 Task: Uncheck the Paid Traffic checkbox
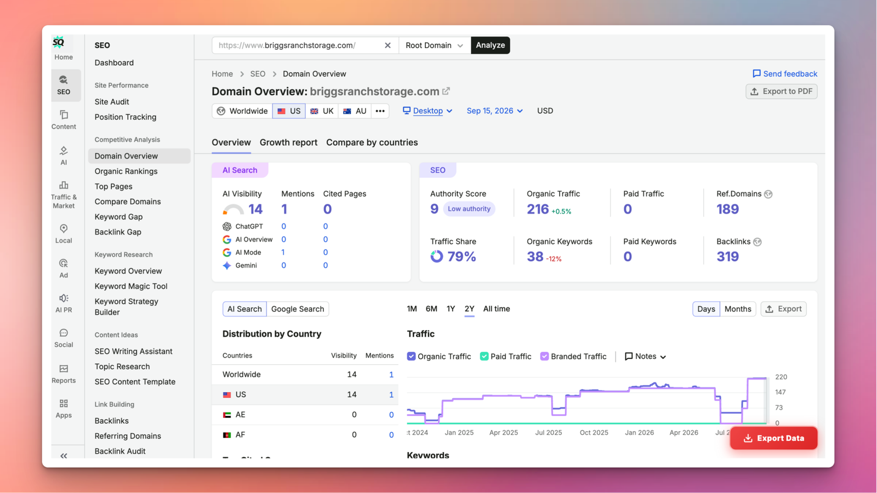(x=484, y=356)
